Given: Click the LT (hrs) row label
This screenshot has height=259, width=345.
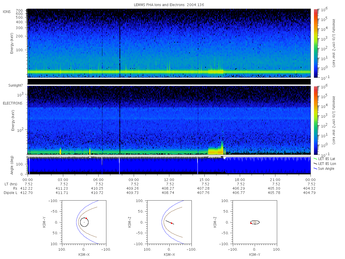Looking at the screenshot, I should (x=11, y=184).
